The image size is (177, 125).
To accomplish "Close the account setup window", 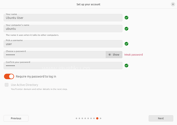I will tap(173, 4).
